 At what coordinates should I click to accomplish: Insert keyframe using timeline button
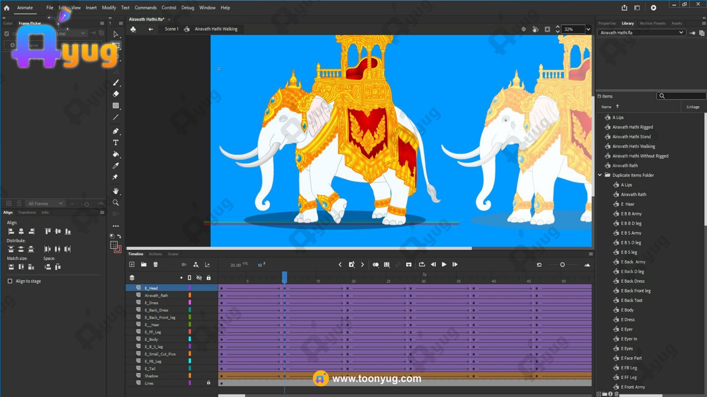pyautogui.click(x=352, y=265)
